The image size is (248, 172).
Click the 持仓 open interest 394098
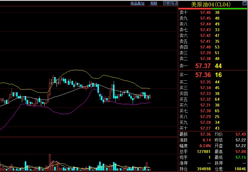(x=204, y=169)
